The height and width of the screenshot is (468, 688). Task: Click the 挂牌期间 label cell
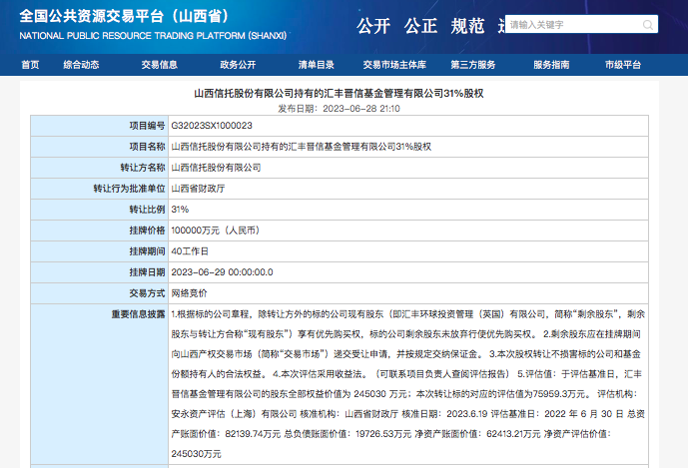pyautogui.click(x=100, y=251)
